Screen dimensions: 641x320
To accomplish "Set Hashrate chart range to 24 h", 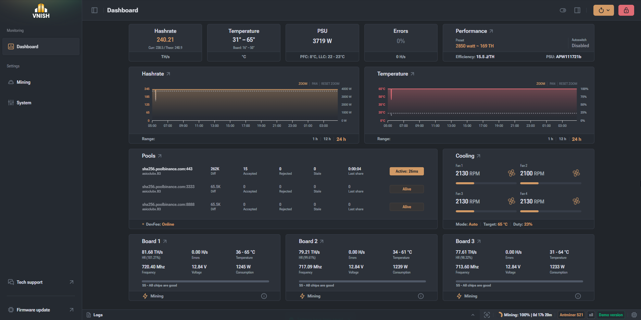I will tap(341, 139).
